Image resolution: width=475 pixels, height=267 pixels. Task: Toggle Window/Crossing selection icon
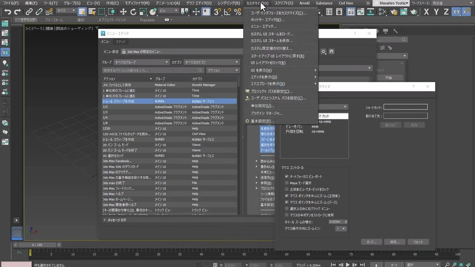click(x=111, y=12)
